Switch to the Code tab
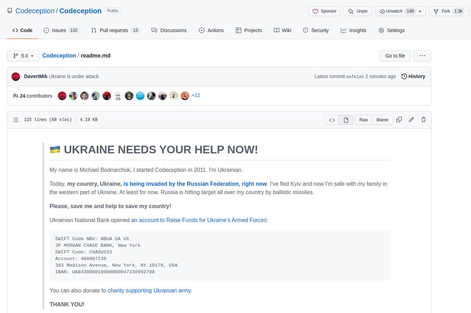This screenshot has height=313, width=471. pyautogui.click(x=22, y=30)
